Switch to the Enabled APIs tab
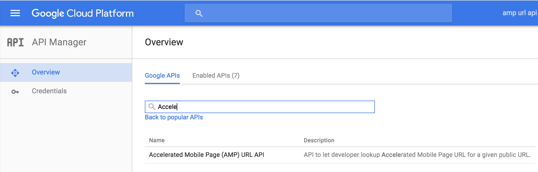The image size is (538, 172). (x=216, y=76)
